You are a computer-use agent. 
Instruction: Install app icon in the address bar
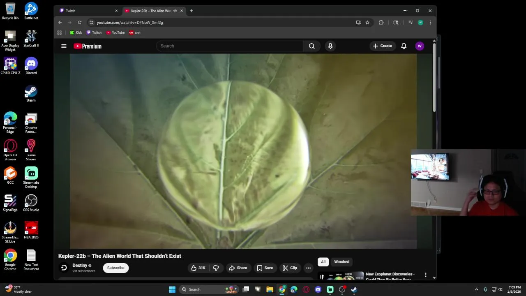point(358,23)
